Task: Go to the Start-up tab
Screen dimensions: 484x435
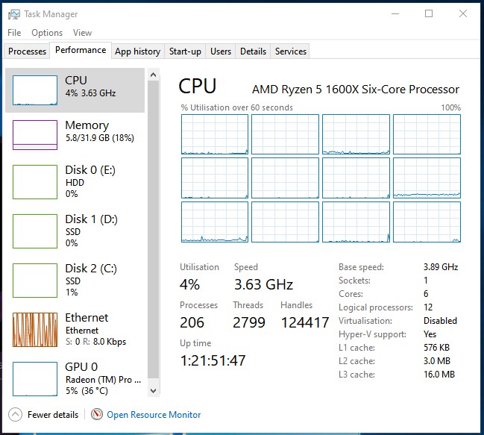Action: [185, 51]
